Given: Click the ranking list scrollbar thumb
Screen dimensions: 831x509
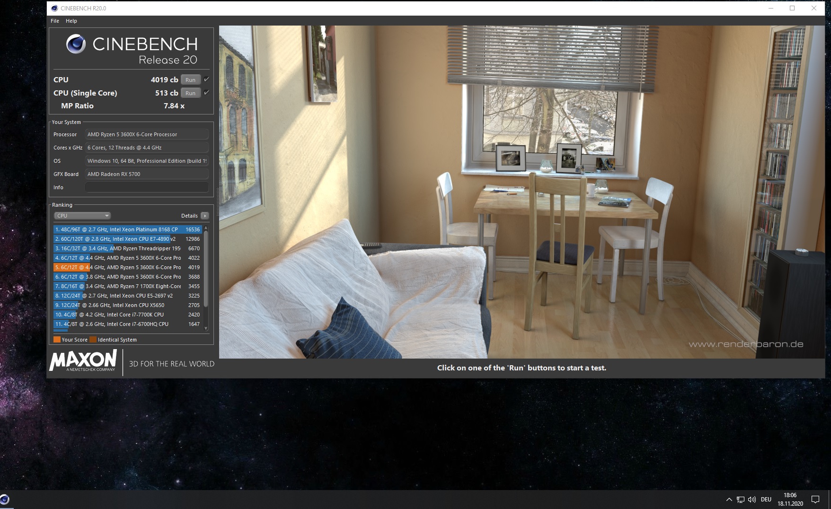Looking at the screenshot, I should pos(206,270).
